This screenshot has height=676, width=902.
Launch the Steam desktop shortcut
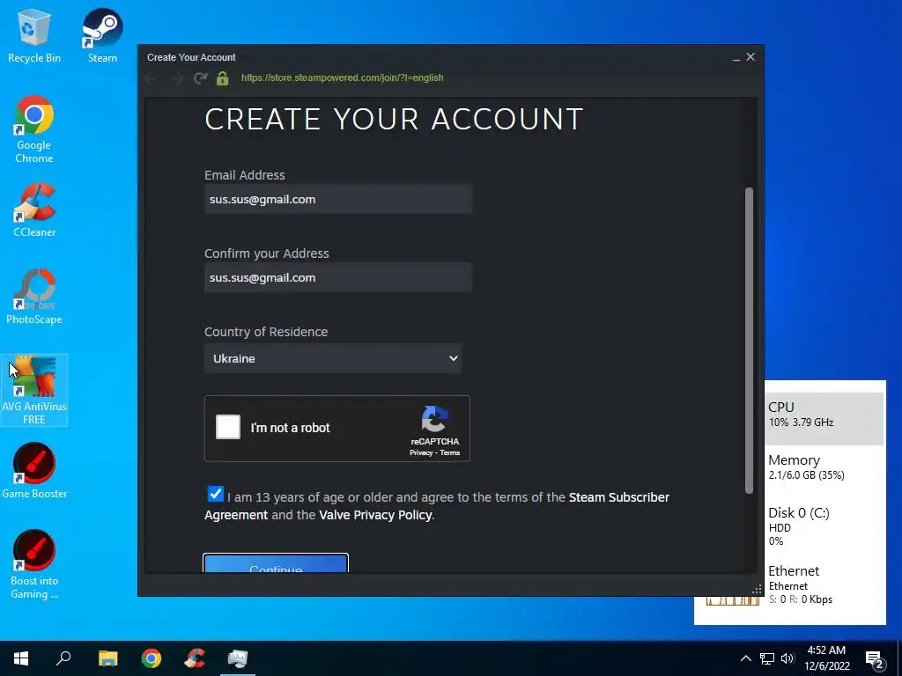[x=102, y=35]
